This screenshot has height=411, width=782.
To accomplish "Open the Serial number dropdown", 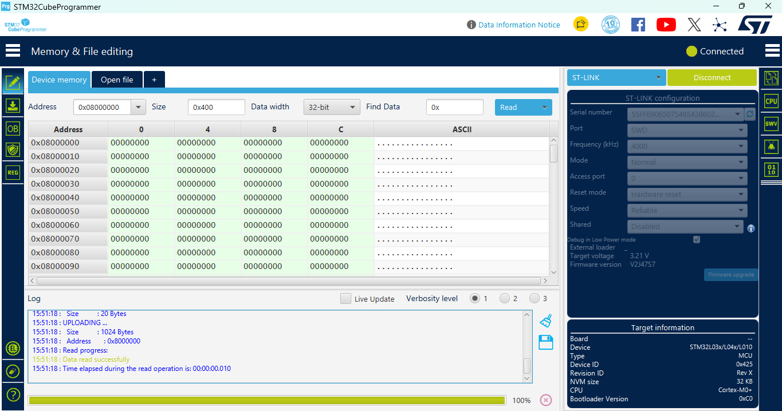I will click(685, 114).
